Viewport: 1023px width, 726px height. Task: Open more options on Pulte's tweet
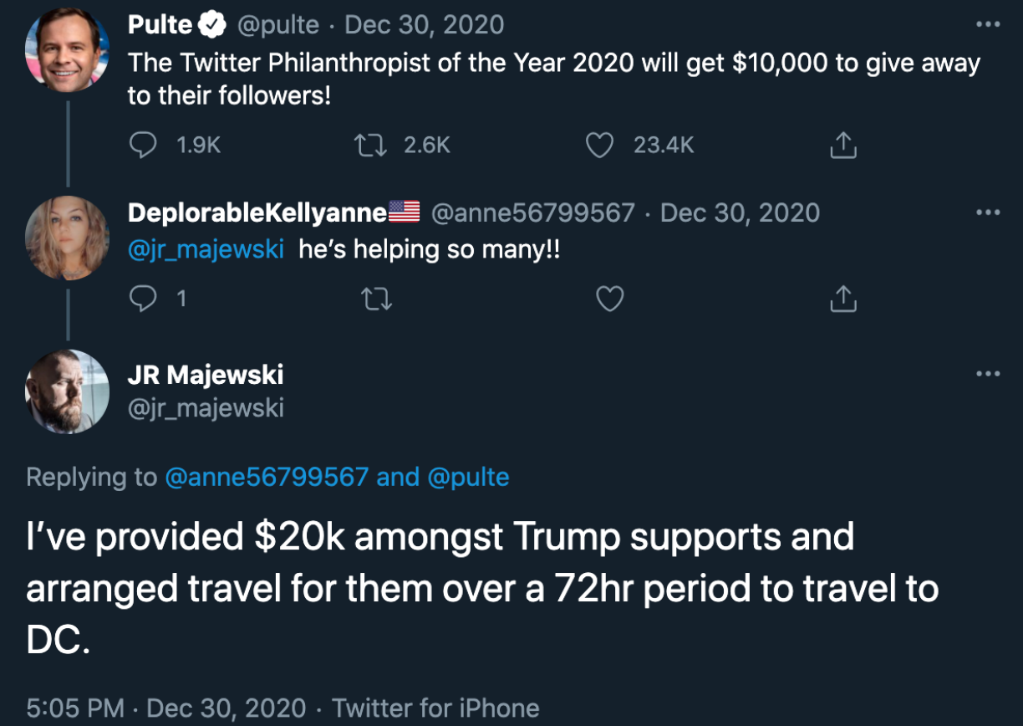click(x=987, y=24)
